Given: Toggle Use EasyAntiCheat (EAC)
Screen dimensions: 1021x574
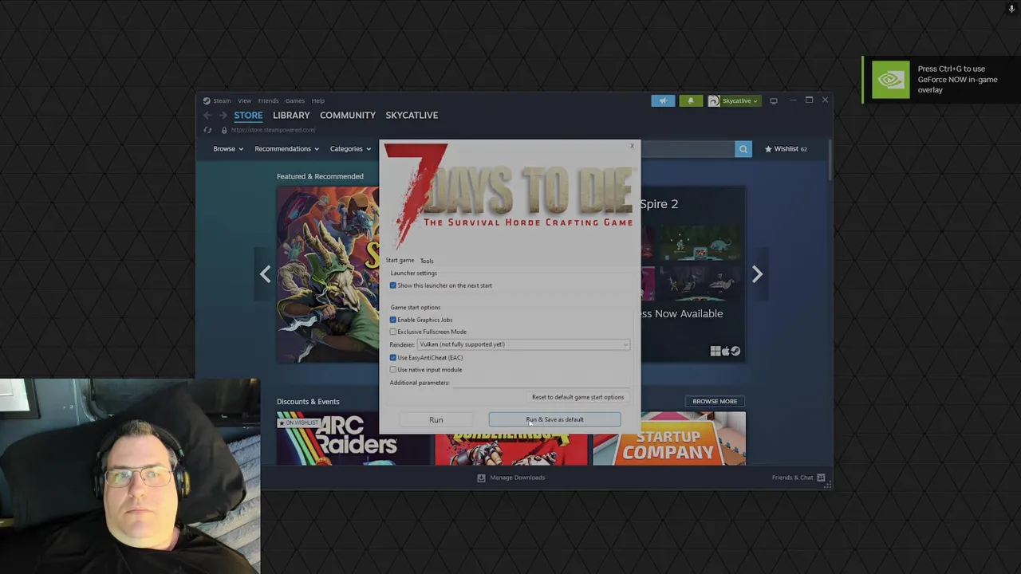Looking at the screenshot, I should click(x=393, y=357).
